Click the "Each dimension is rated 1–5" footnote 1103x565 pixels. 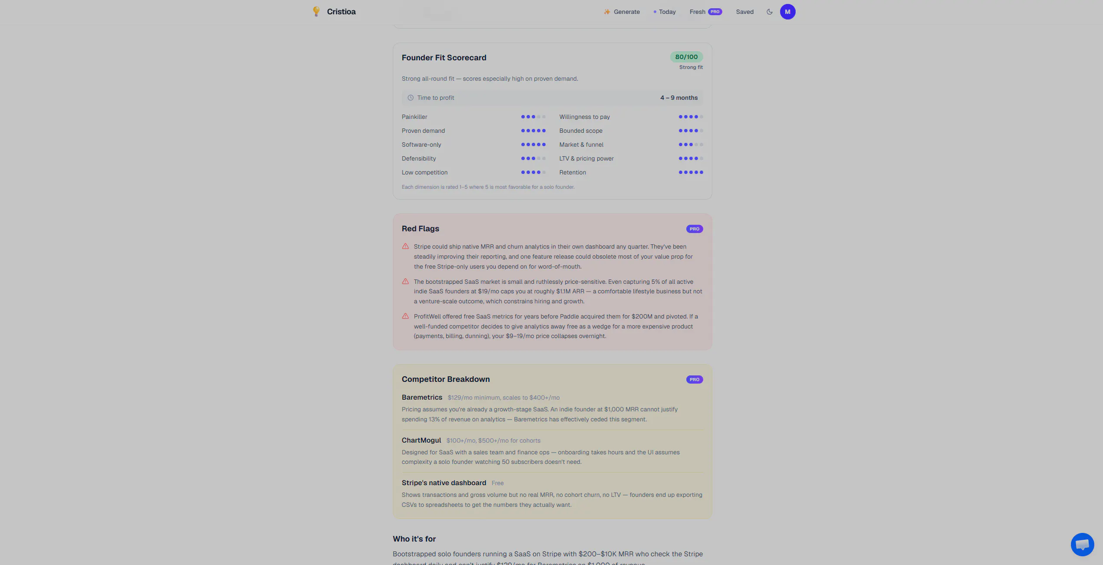pos(488,187)
